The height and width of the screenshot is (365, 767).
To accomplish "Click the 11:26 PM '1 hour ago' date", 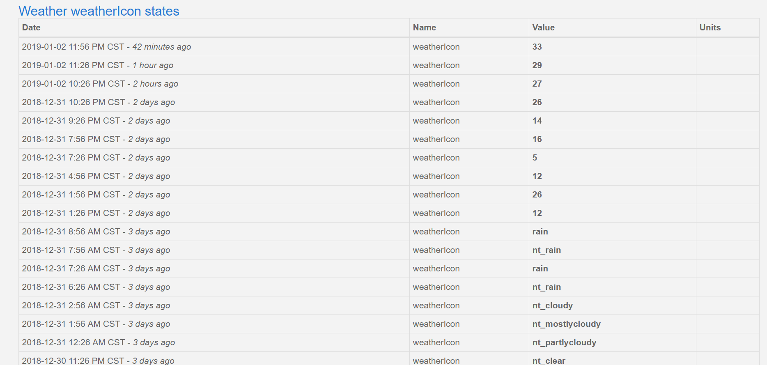I will (x=97, y=65).
